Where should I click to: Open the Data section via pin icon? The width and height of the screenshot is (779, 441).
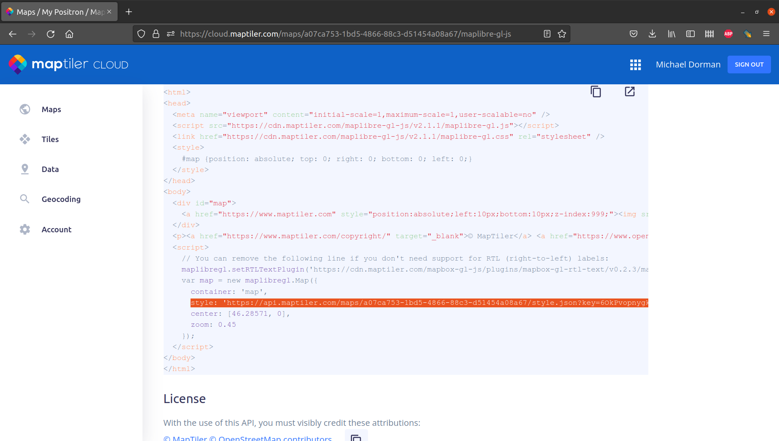point(25,169)
